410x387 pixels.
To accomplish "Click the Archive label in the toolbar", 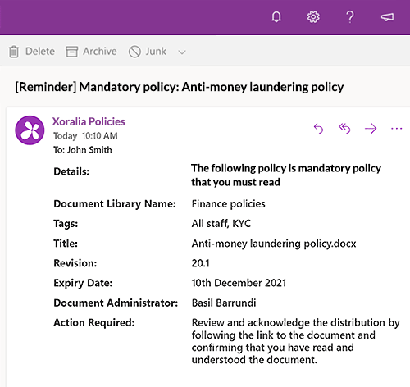I will click(x=100, y=52).
